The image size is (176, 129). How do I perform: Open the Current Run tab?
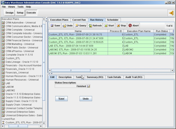79,20
